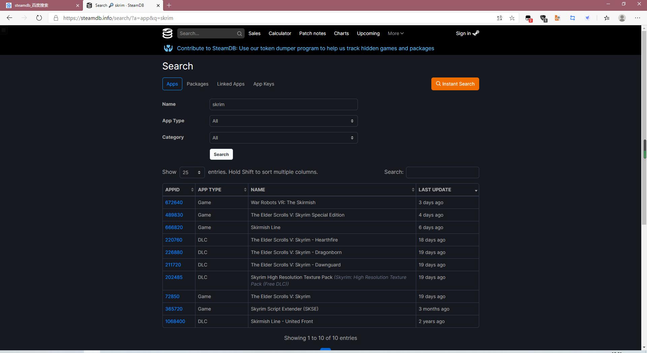Viewport: 647px width, 353px height.
Task: Open app 72850 link
Action: (x=172, y=296)
